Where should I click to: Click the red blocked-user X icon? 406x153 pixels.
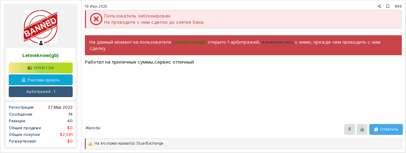[x=96, y=19]
